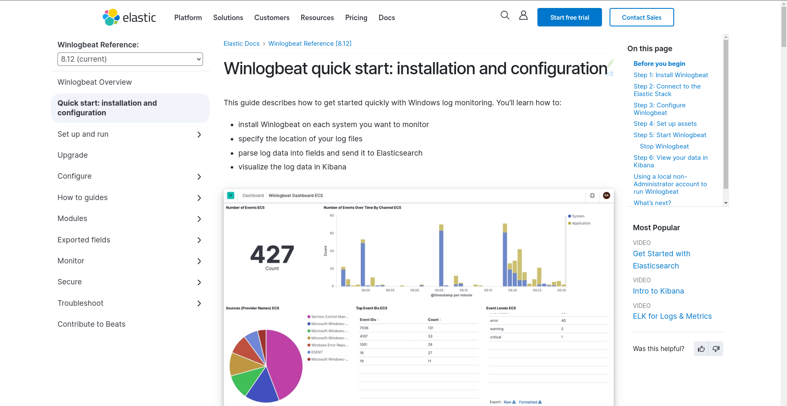787x406 pixels.
Task: Expand the Modules section chevron
Action: click(x=199, y=219)
